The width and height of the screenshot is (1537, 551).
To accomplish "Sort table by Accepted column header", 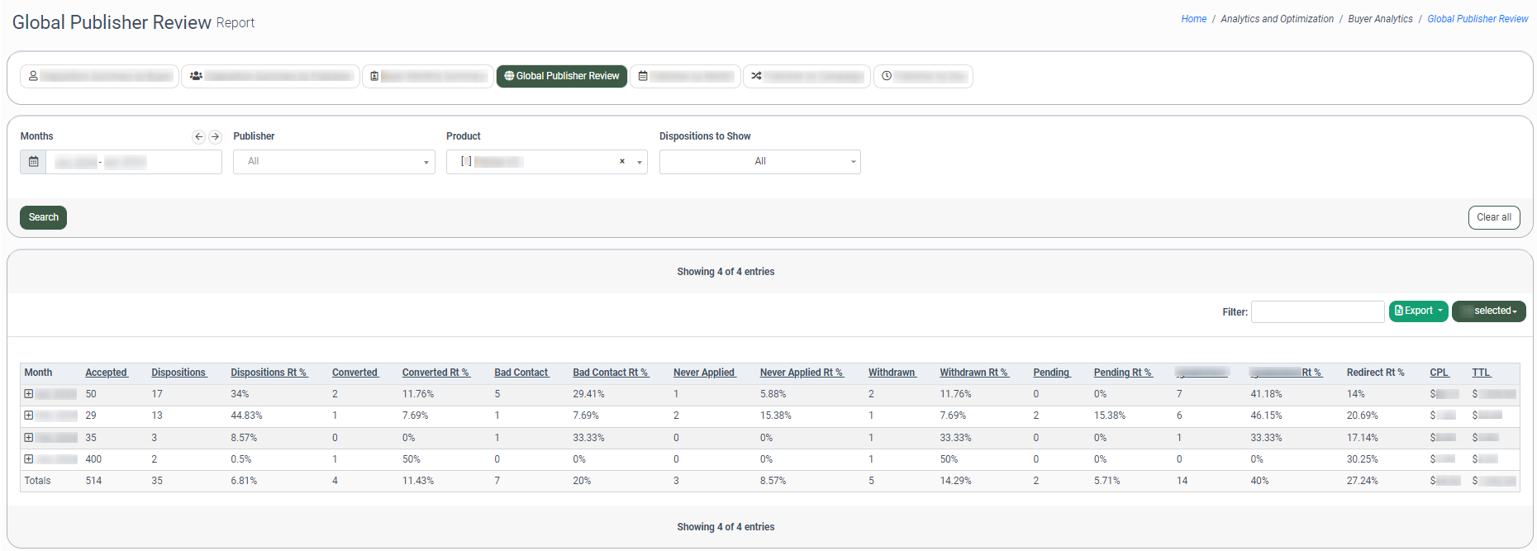I will point(107,373).
